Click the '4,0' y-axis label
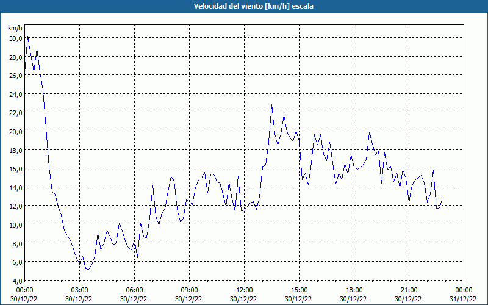488x305 pixels. (17, 281)
